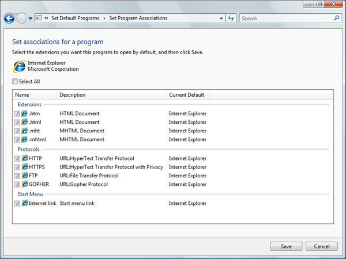Enable the Select All checkbox

(x=16, y=82)
